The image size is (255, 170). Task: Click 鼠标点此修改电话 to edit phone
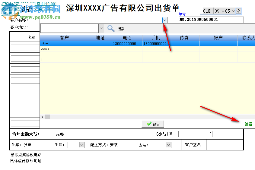[x=26, y=155]
